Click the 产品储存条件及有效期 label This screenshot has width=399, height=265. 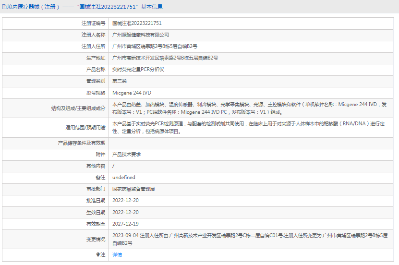point(82,143)
